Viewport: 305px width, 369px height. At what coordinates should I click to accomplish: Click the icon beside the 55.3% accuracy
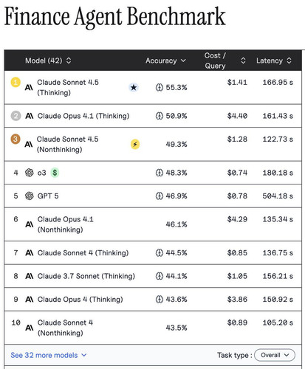160,87
